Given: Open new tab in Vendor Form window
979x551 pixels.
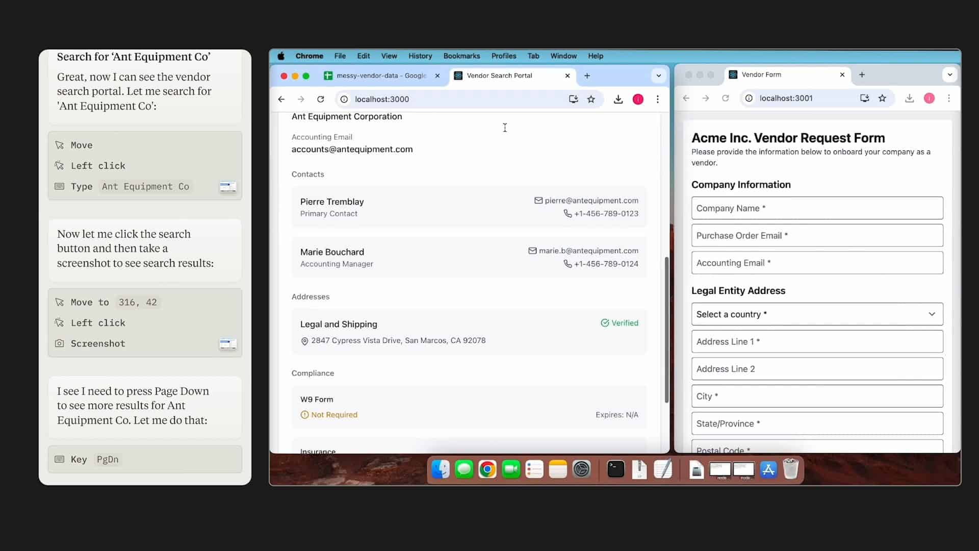Looking at the screenshot, I should (x=862, y=74).
